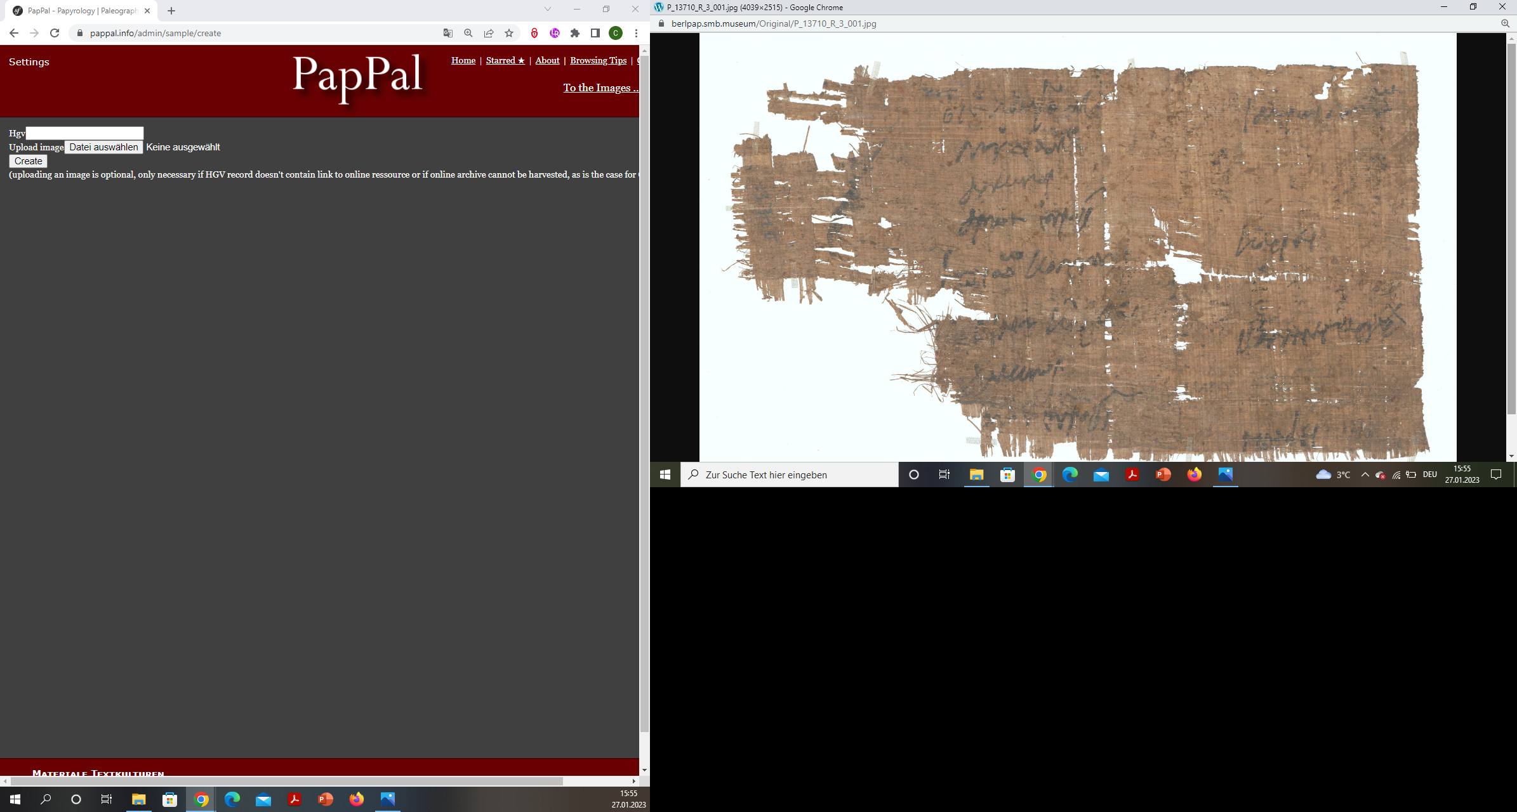Click the zoom magnifier icon in the PapPal address bar

468,33
